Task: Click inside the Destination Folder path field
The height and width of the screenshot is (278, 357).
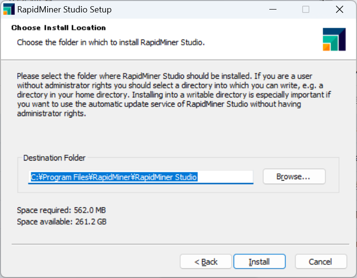Action: pyautogui.click(x=141, y=177)
